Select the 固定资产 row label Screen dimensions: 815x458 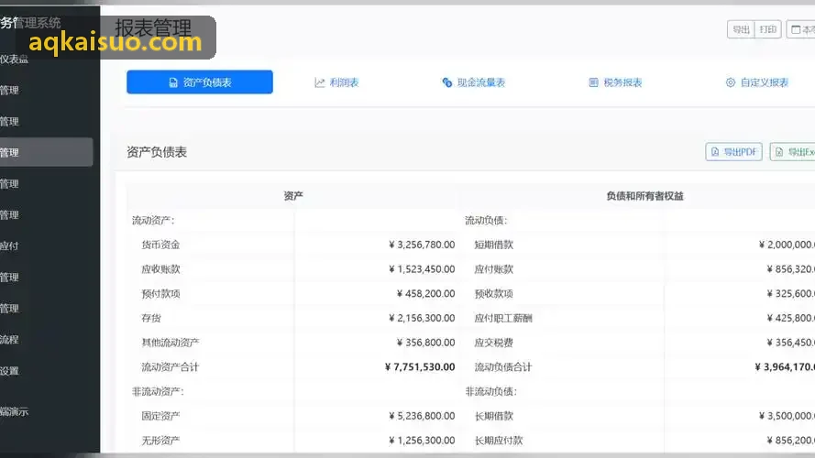(x=160, y=416)
